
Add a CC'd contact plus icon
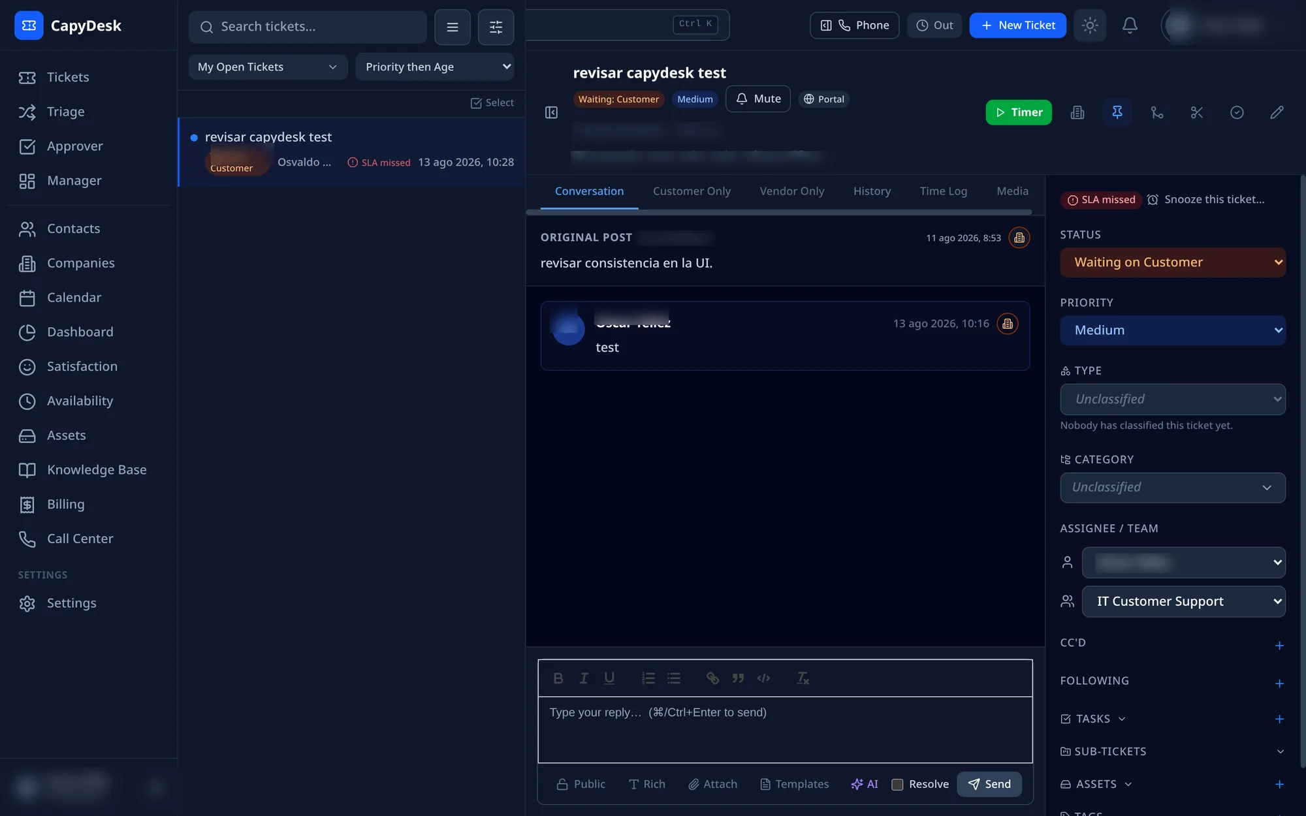tap(1279, 646)
